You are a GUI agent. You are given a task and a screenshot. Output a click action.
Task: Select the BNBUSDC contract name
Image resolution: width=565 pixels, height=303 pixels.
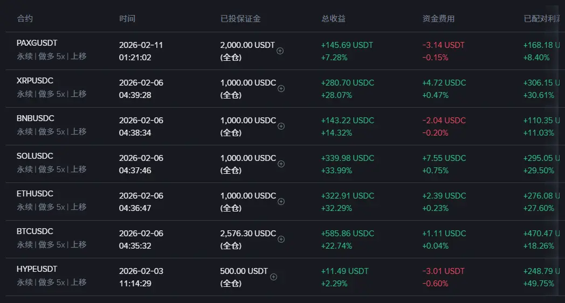[36, 118]
